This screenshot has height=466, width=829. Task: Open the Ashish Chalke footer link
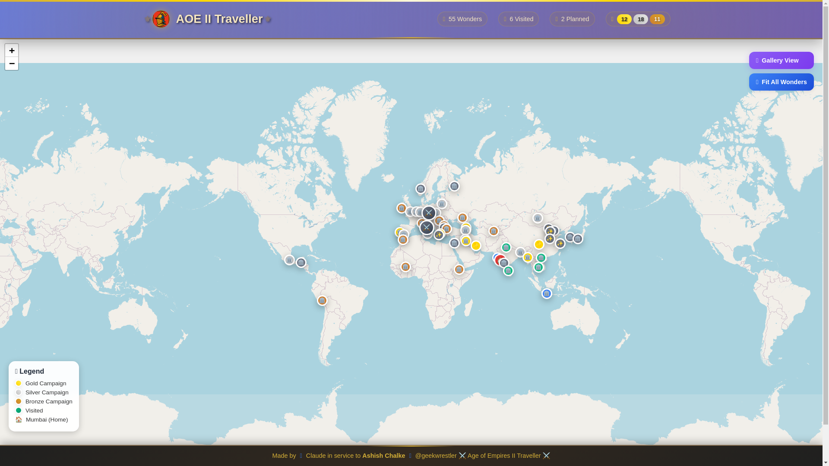coord(383,456)
